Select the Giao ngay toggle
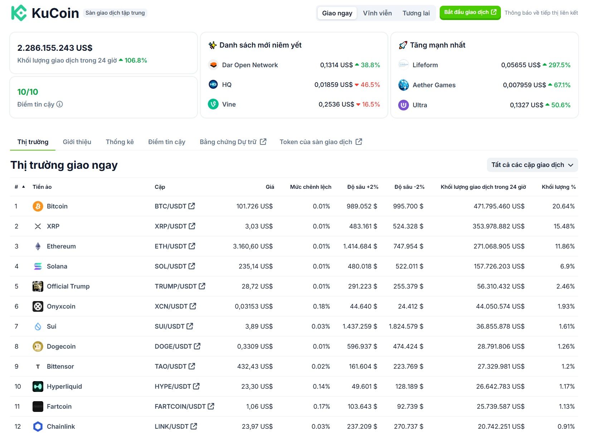The width and height of the screenshot is (600, 433). pyautogui.click(x=337, y=13)
